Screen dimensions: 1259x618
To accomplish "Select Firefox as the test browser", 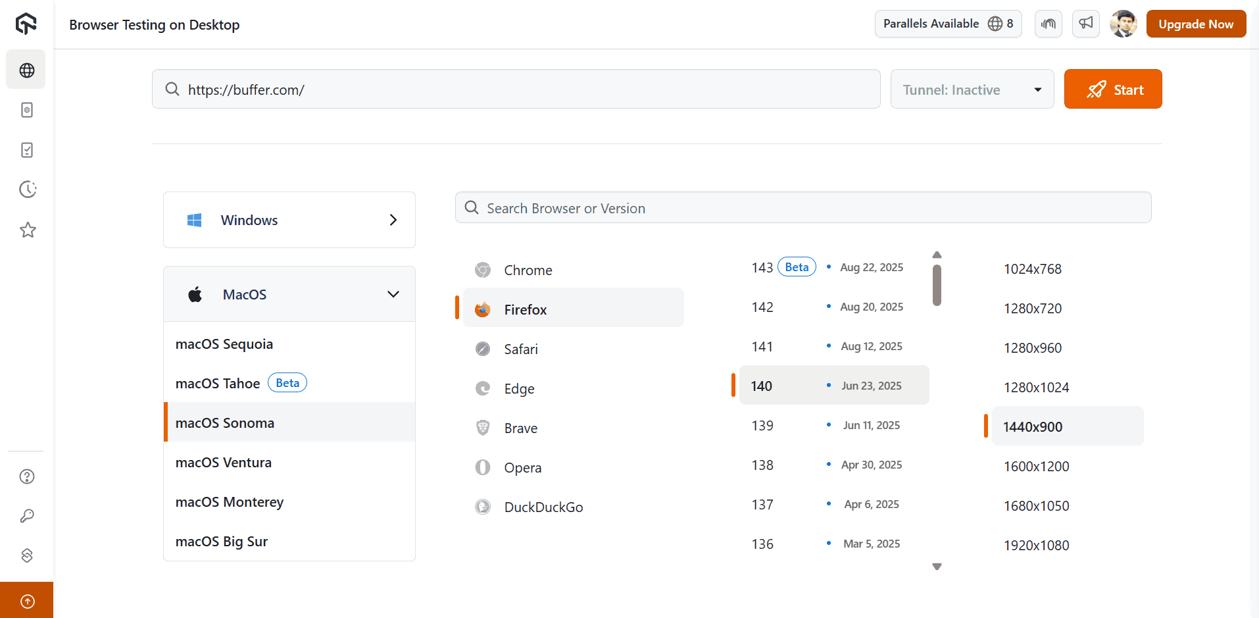I will point(525,309).
